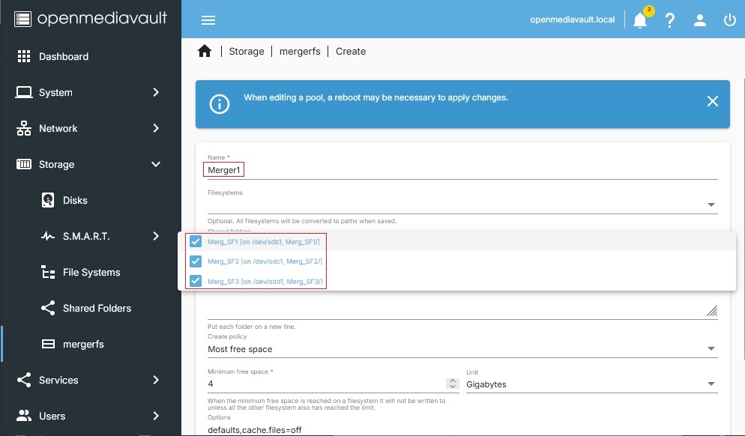The width and height of the screenshot is (745, 436).
Task: Click the mergerfs breadcrumb link
Action: tap(300, 52)
